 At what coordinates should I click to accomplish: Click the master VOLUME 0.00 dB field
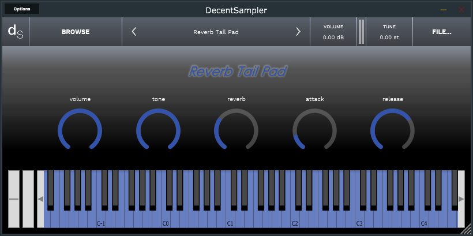click(333, 32)
